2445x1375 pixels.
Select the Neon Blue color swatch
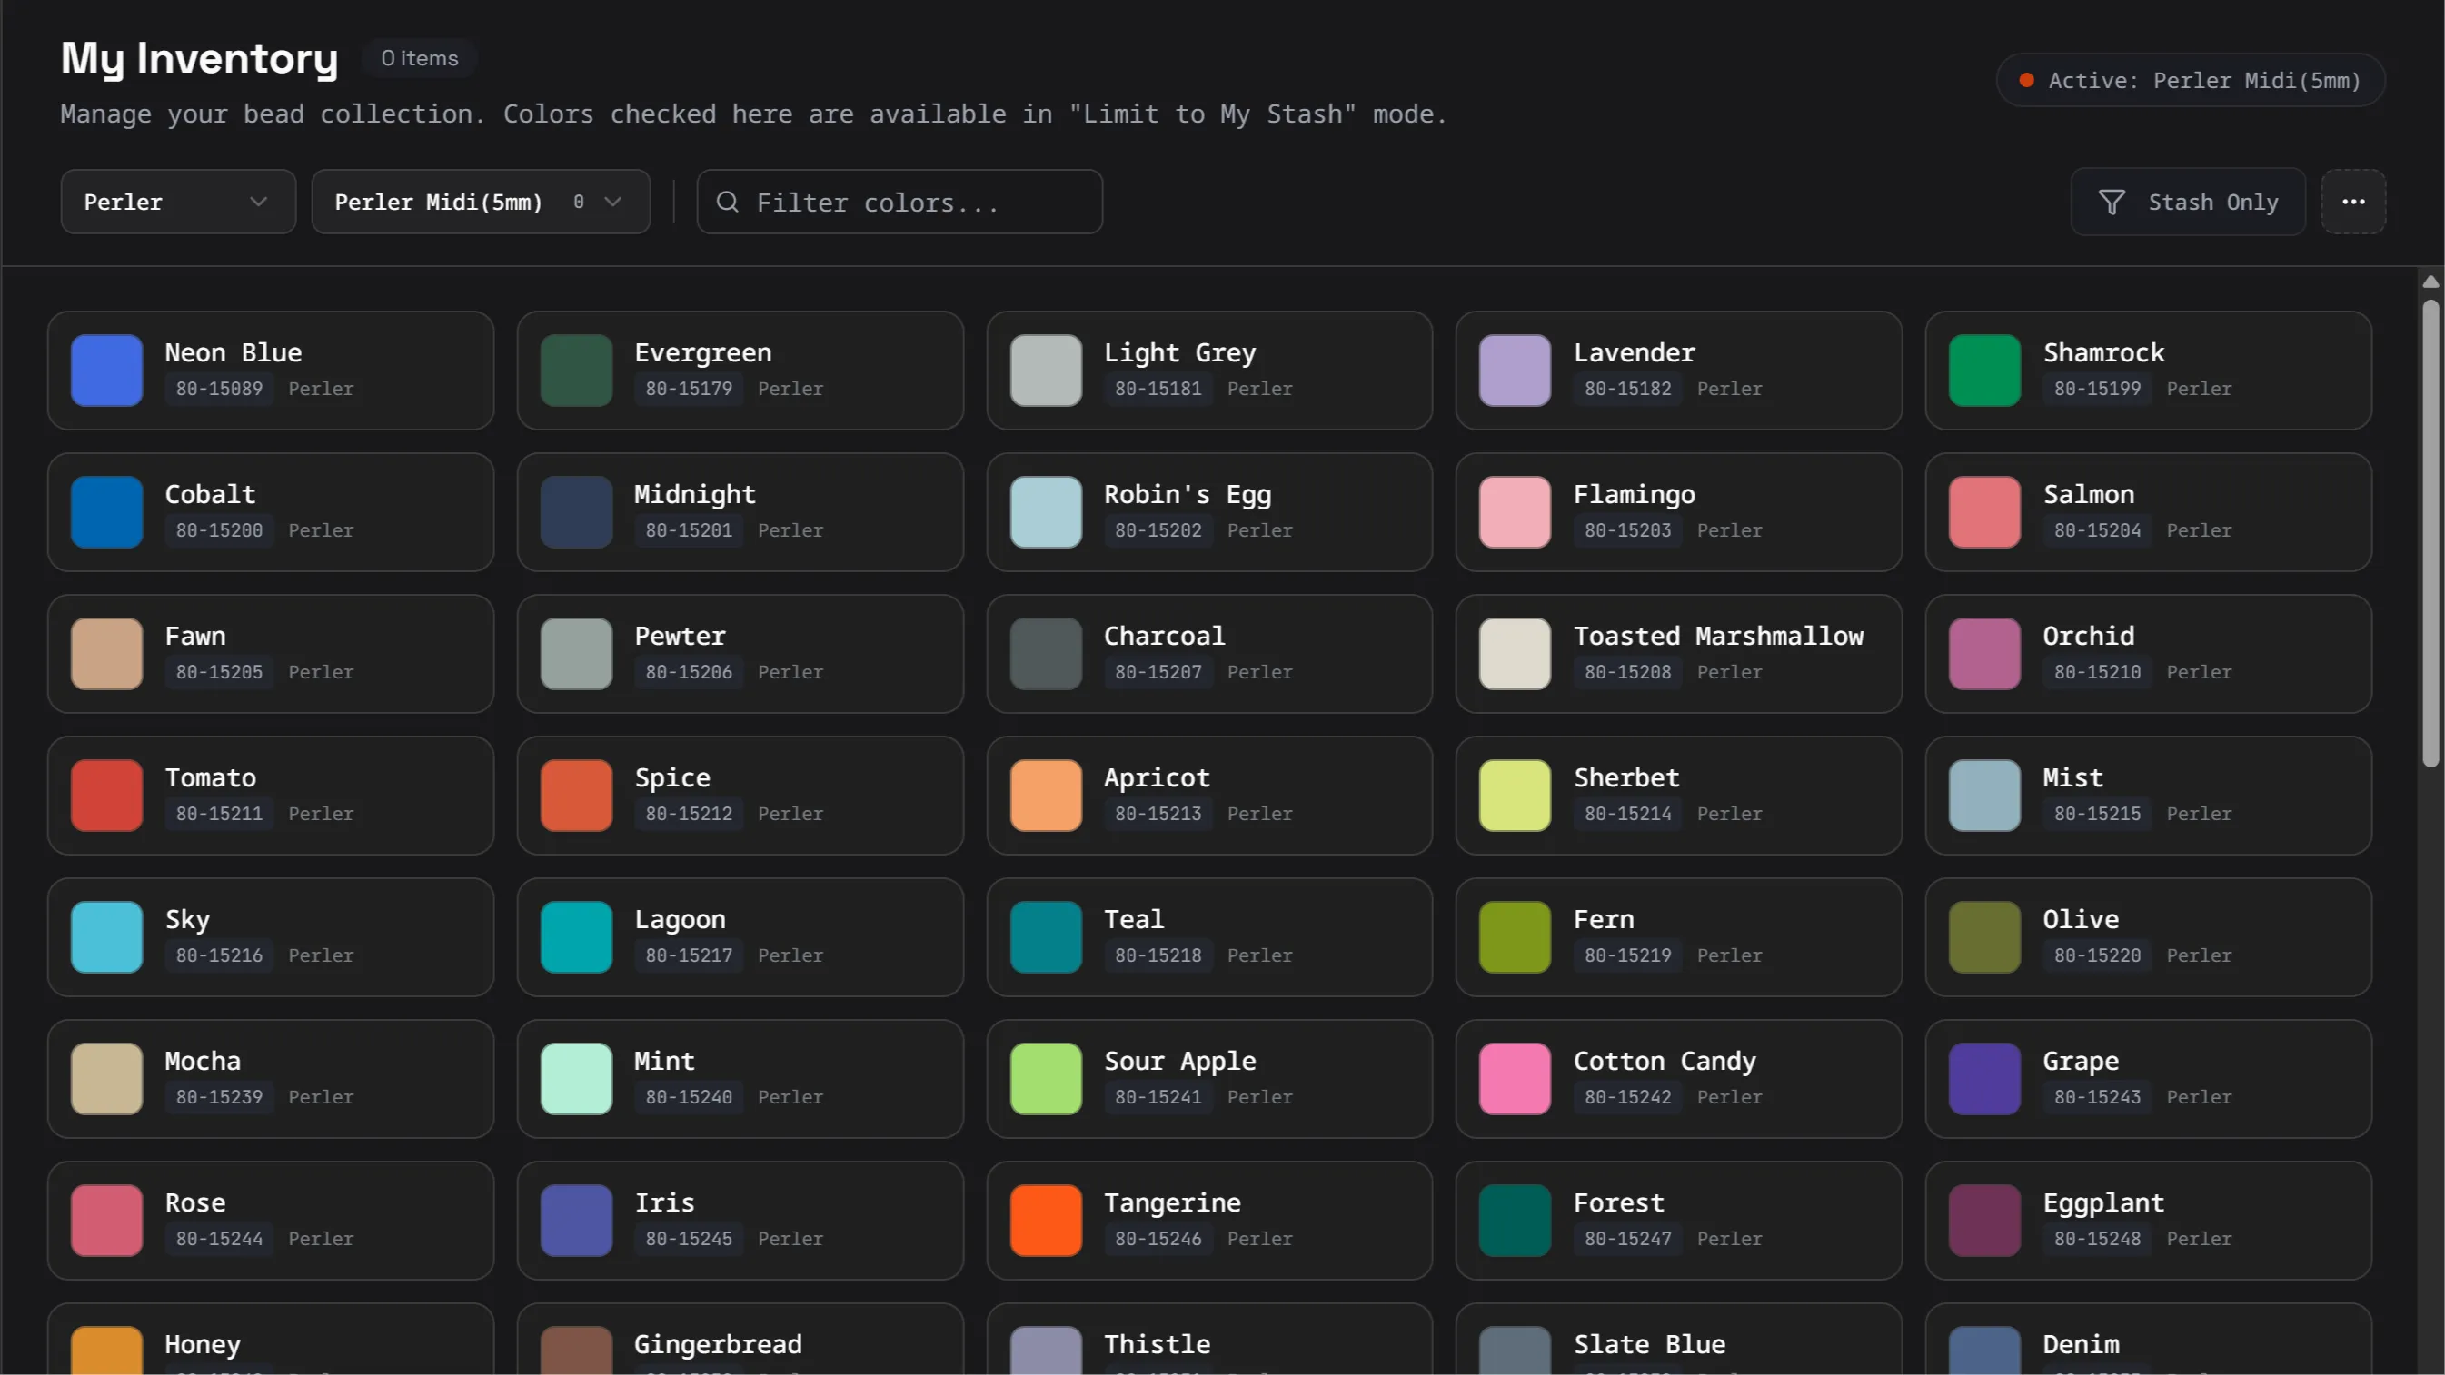pos(105,370)
